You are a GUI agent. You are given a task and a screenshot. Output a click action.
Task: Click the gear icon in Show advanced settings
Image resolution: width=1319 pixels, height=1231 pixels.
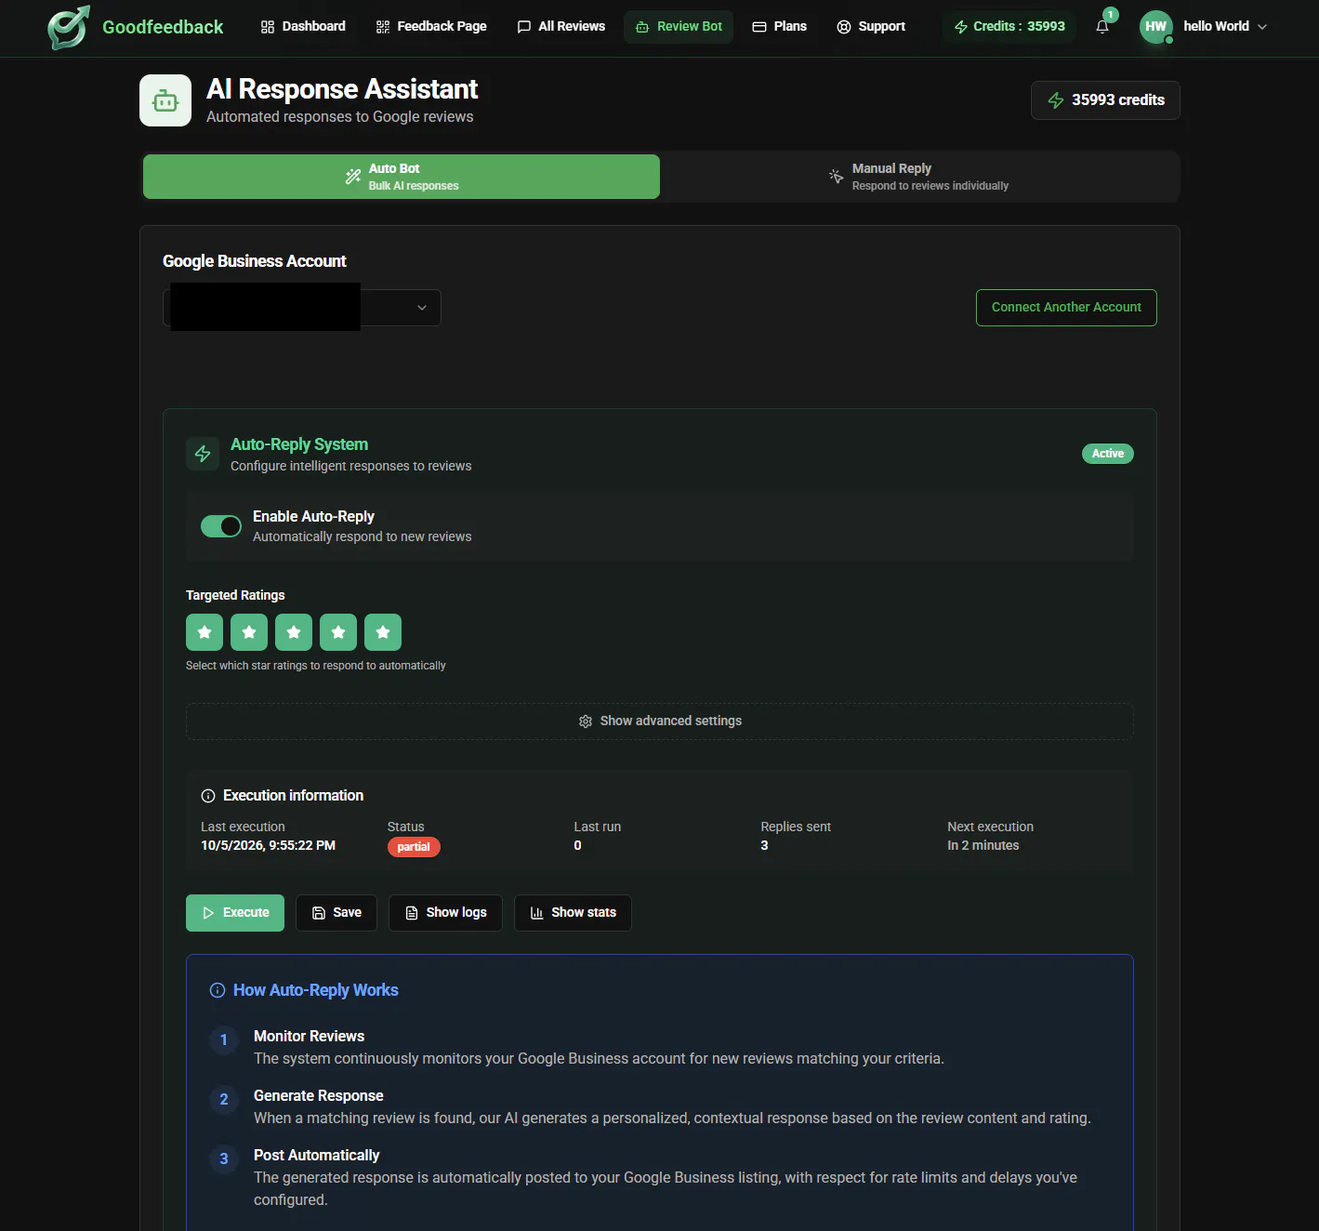(x=586, y=721)
